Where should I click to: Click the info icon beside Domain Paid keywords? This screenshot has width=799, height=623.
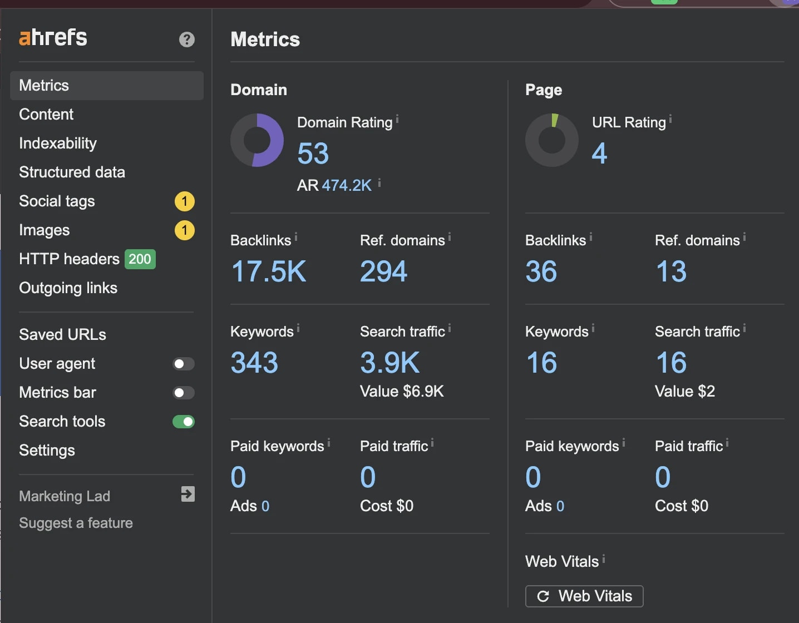(x=329, y=443)
